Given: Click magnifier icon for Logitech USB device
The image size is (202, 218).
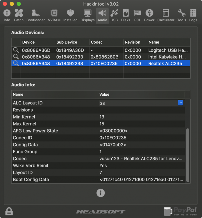Looking at the screenshot, I should coord(16,50).
